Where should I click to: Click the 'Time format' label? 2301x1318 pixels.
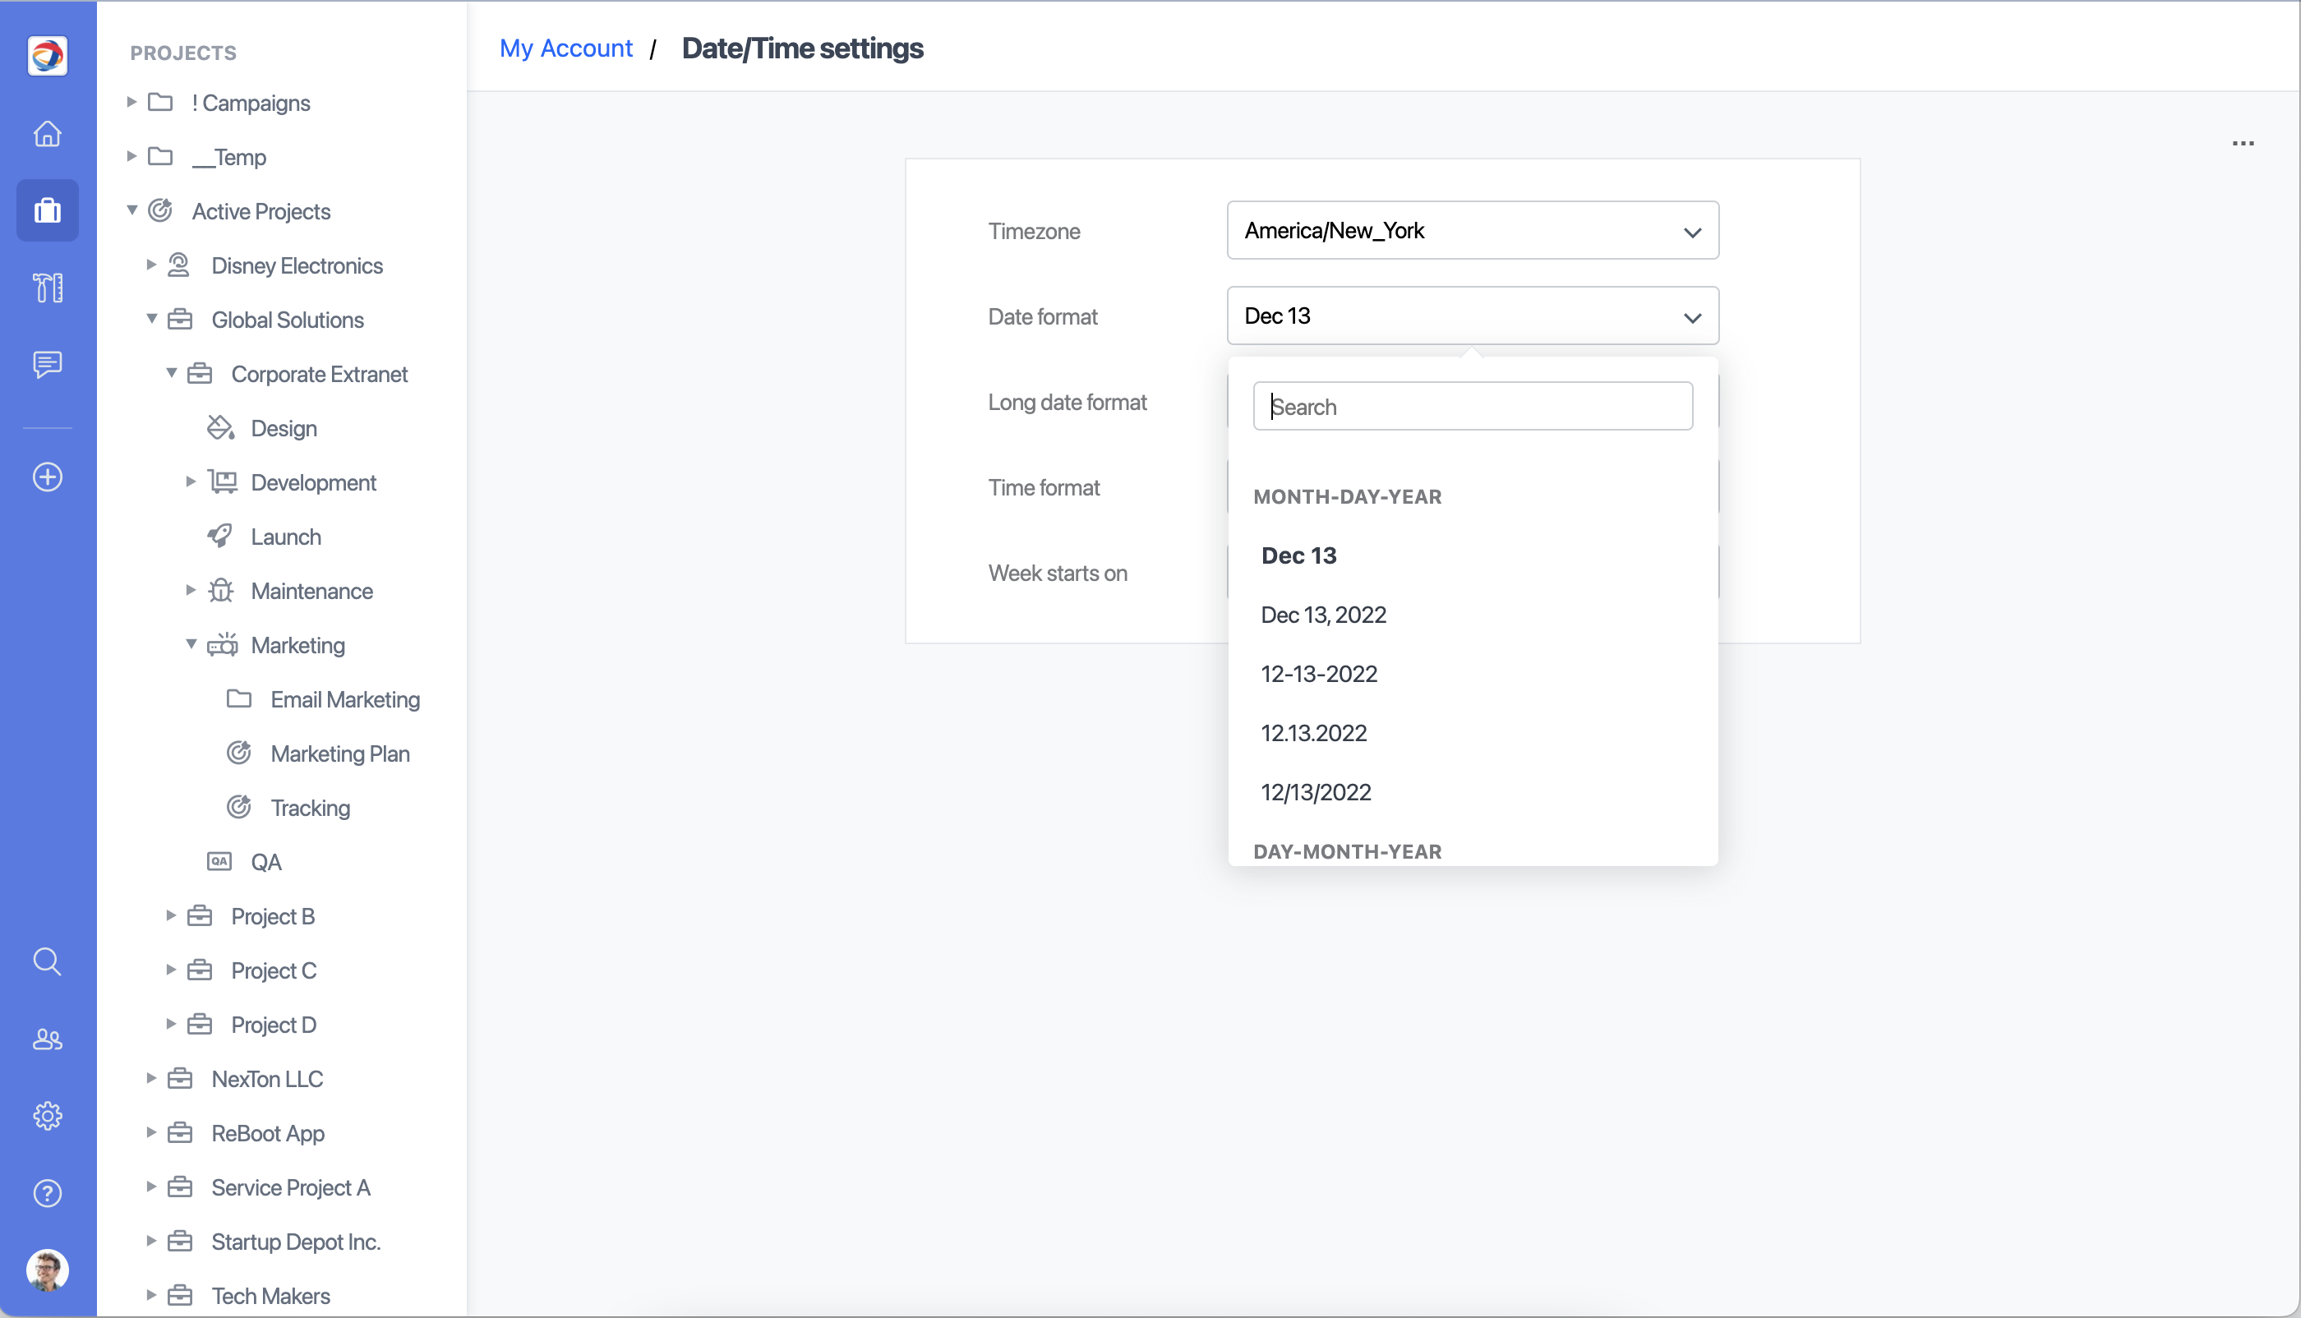[1044, 488]
